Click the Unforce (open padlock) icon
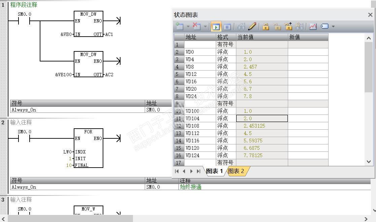The image size is (376, 222). click(277, 27)
